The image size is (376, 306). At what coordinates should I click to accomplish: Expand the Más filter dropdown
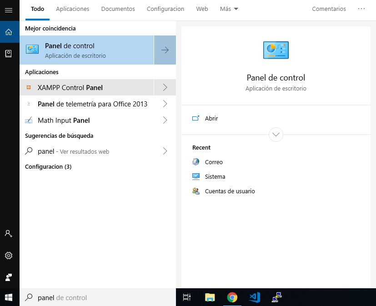tap(229, 9)
